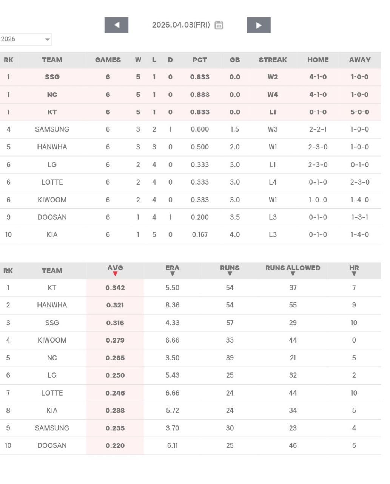Image resolution: width=390 pixels, height=484 pixels.
Task: Open the 2026 season year dropdown
Action: [26, 39]
